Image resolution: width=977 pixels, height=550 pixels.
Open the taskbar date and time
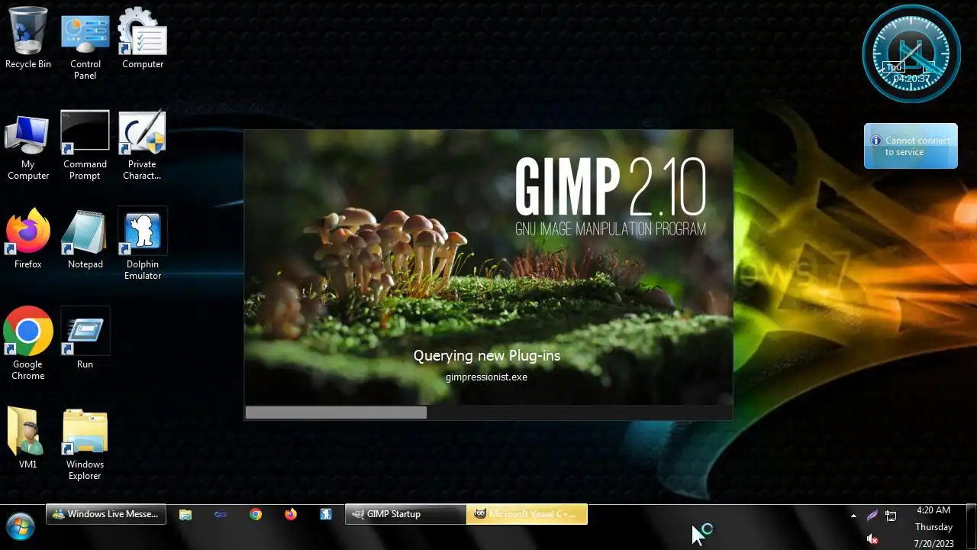pos(933,527)
